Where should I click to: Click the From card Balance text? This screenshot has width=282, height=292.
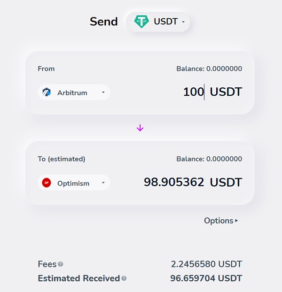(x=209, y=69)
